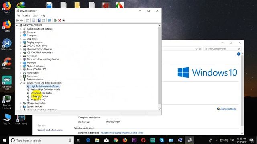Image resolution: width=257 pixels, height=144 pixels.
Task: Click the Forward arrow in Device Manager toolbar
Action: click(x=22, y=20)
